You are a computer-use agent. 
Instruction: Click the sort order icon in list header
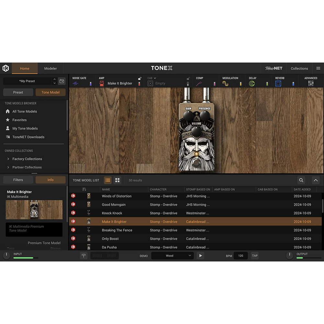(x=84, y=189)
